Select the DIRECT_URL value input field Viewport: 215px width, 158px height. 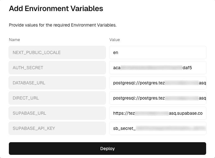click(x=157, y=98)
